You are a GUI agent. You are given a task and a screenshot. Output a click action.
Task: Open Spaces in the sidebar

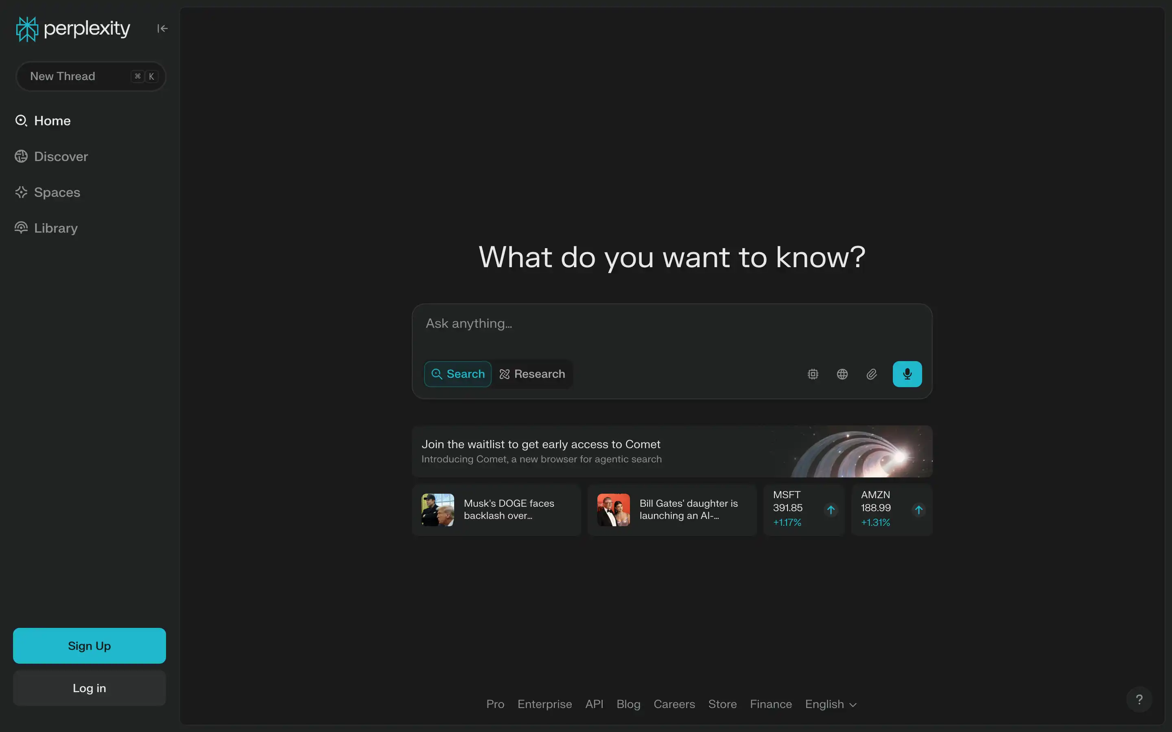coord(48,192)
